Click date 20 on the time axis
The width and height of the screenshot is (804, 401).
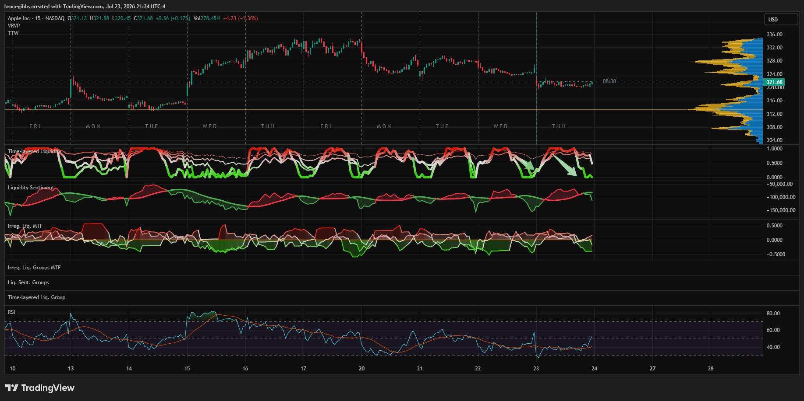(361, 369)
